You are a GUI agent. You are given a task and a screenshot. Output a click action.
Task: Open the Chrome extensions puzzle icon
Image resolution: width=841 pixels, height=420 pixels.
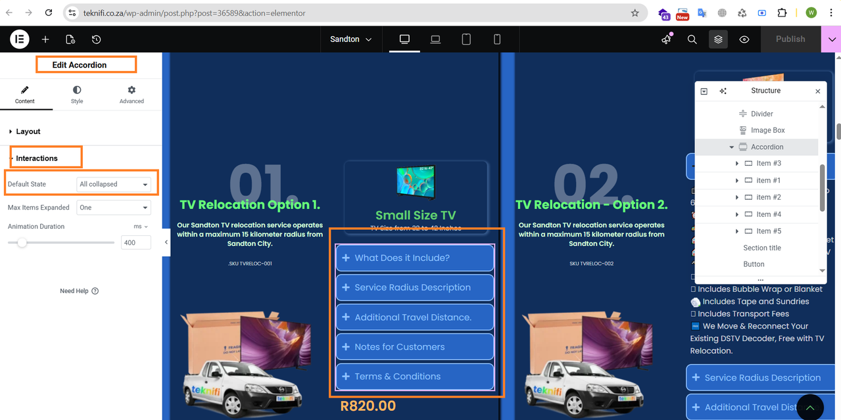click(x=782, y=12)
